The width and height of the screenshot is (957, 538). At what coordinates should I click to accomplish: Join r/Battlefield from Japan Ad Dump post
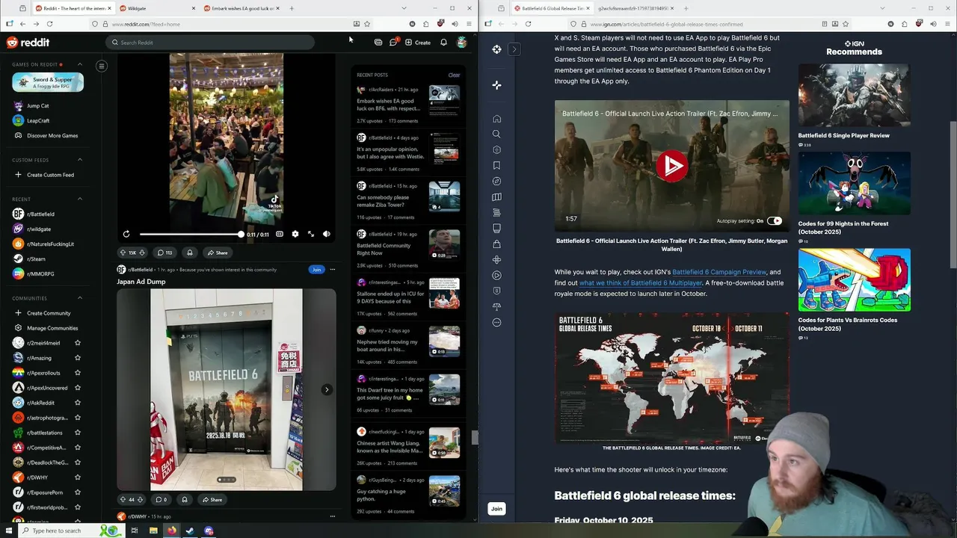pyautogui.click(x=316, y=270)
